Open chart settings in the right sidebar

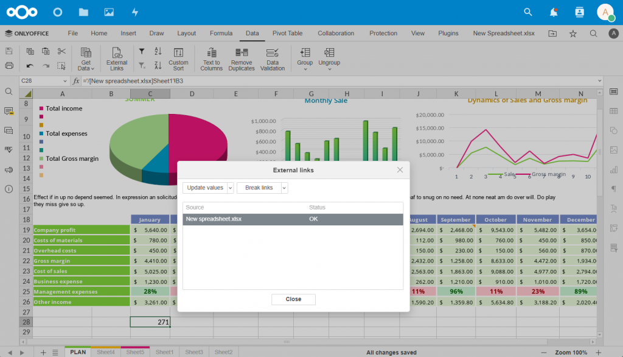(x=615, y=169)
